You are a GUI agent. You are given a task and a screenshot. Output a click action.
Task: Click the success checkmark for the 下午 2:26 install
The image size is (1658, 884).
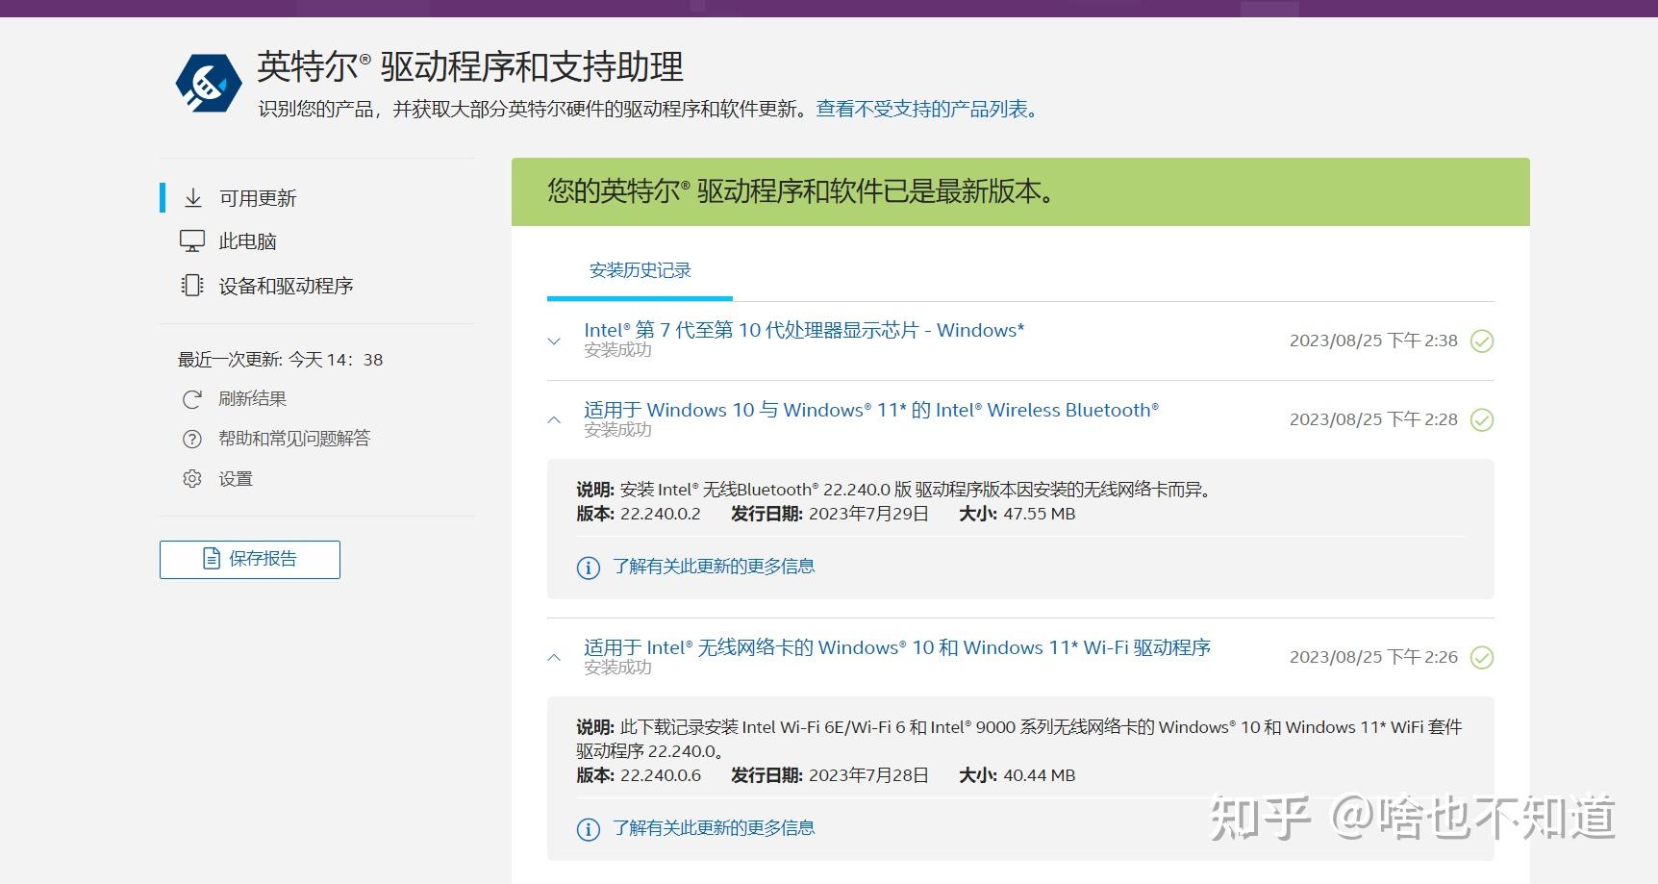coord(1482,657)
